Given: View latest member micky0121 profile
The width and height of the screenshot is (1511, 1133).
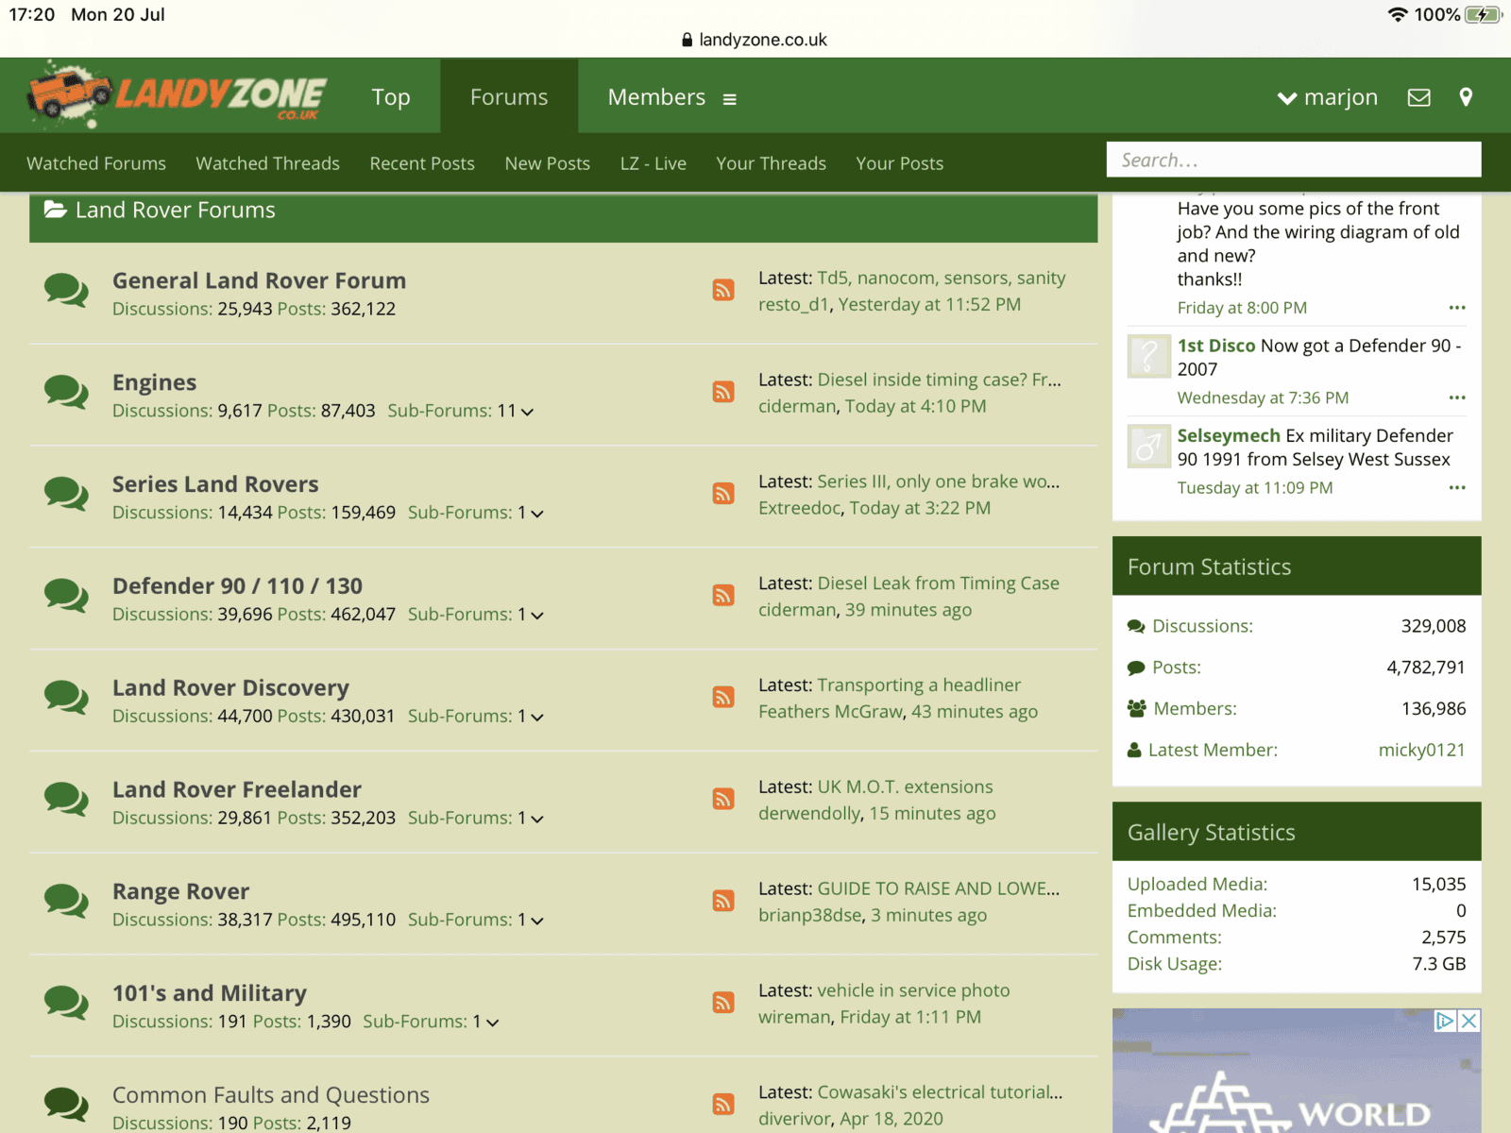Looking at the screenshot, I should pos(1421,750).
